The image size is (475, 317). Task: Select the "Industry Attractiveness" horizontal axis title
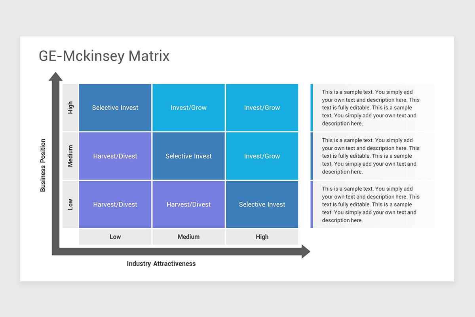pos(161,264)
